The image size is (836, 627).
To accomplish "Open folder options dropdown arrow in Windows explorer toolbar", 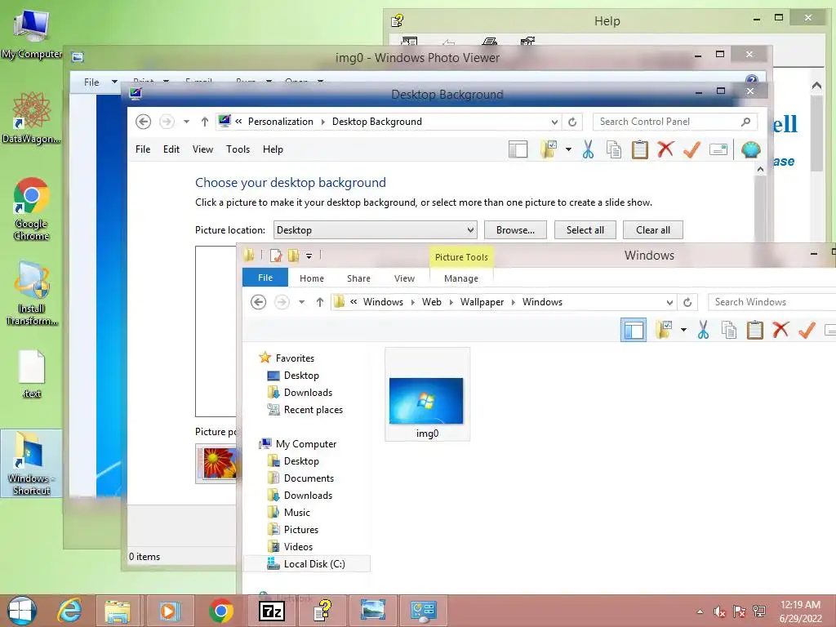I will (683, 330).
